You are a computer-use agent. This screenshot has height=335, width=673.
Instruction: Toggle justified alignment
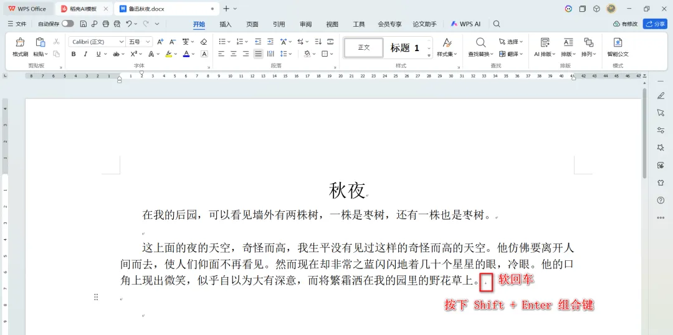258,54
